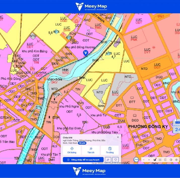
Task: Open the Zalo chat button
Action: (136, 160)
